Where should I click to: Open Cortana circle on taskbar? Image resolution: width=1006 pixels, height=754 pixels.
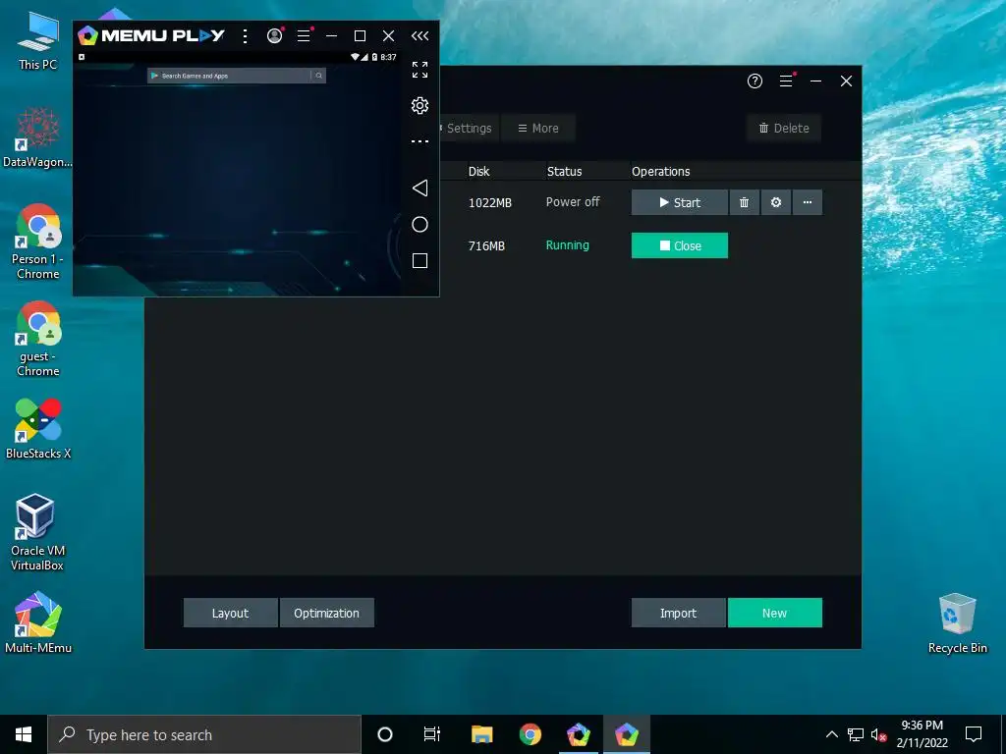(385, 734)
